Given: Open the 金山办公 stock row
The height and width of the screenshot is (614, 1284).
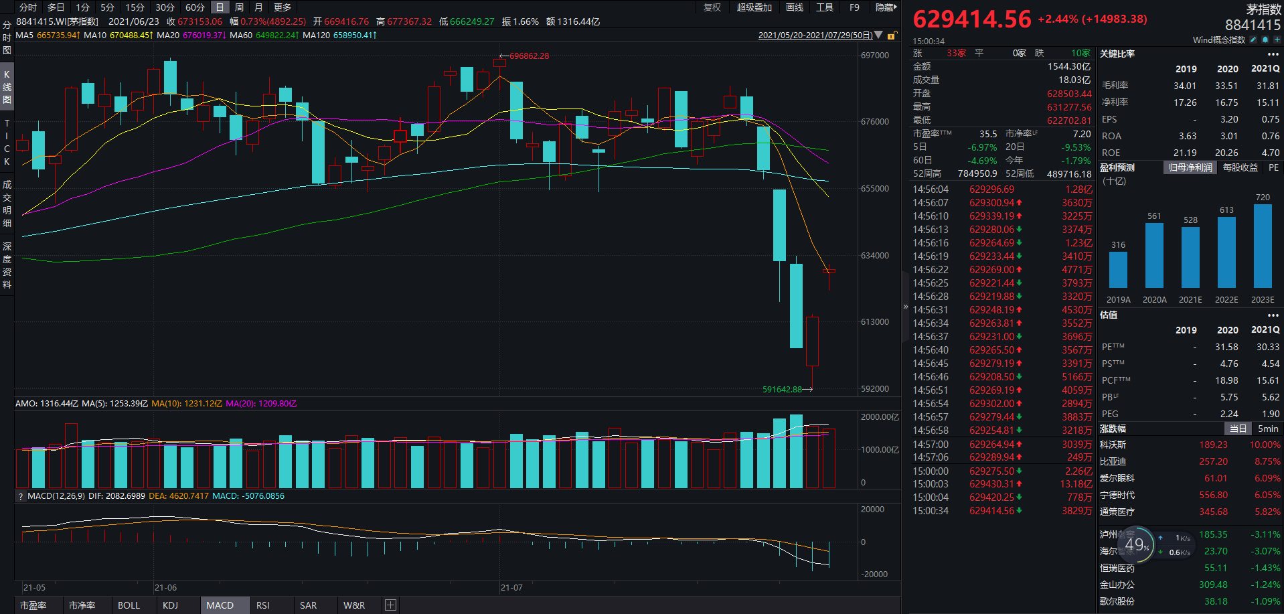Looking at the screenshot, I should pos(1190,585).
